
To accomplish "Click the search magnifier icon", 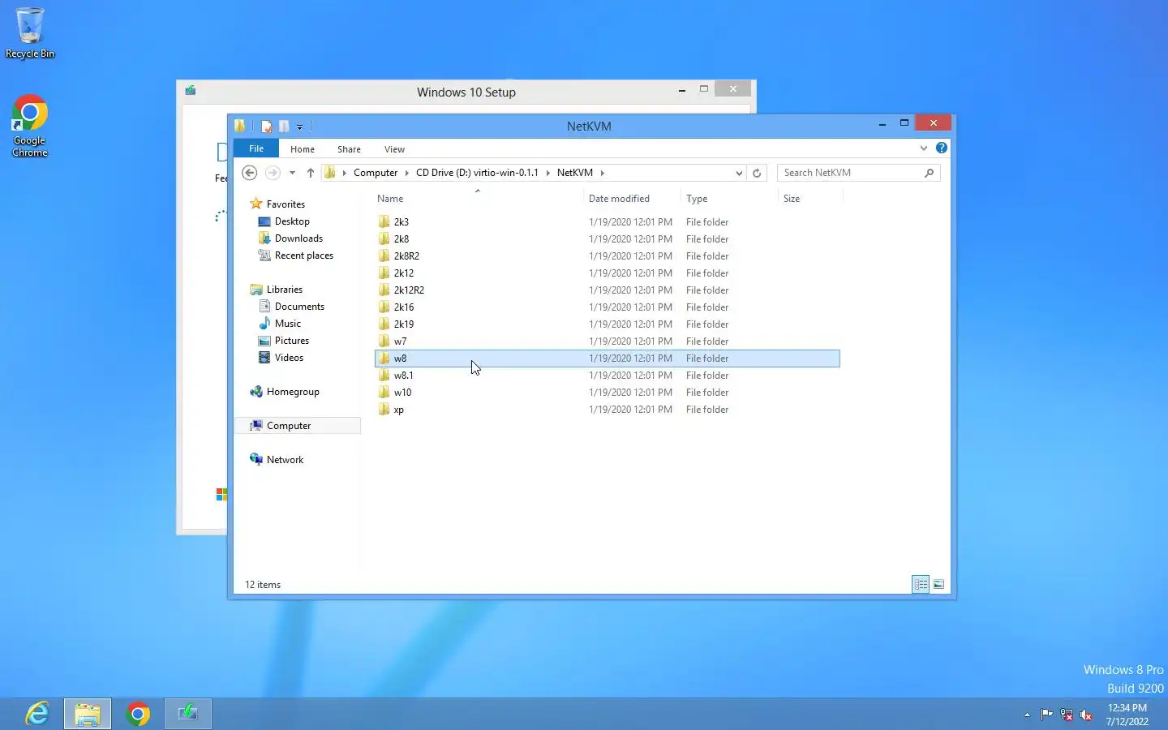I will pyautogui.click(x=930, y=173).
